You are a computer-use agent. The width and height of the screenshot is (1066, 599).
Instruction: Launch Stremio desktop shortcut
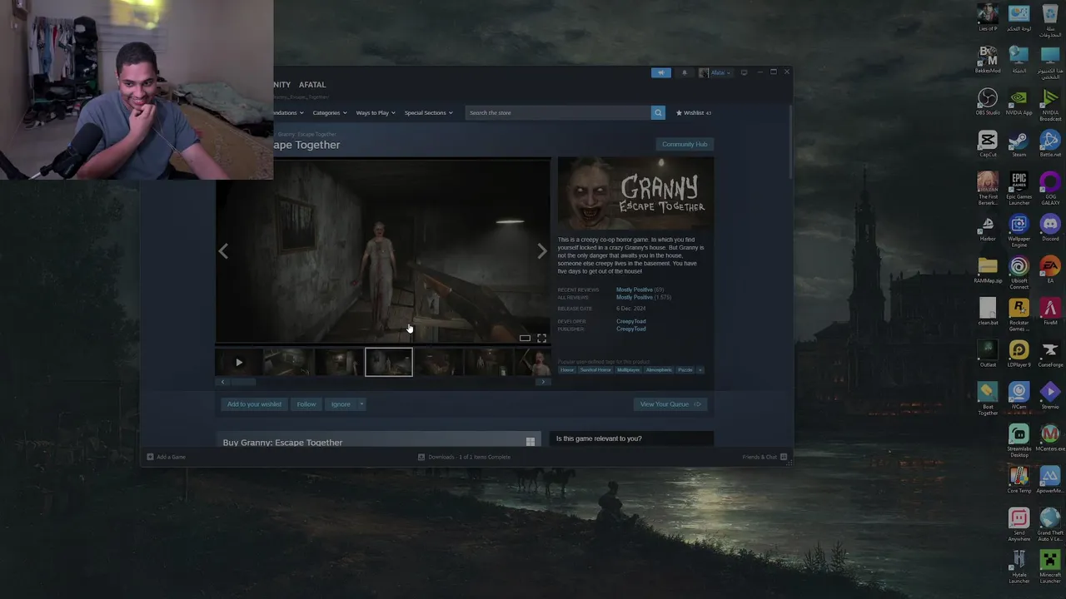[x=1050, y=396]
